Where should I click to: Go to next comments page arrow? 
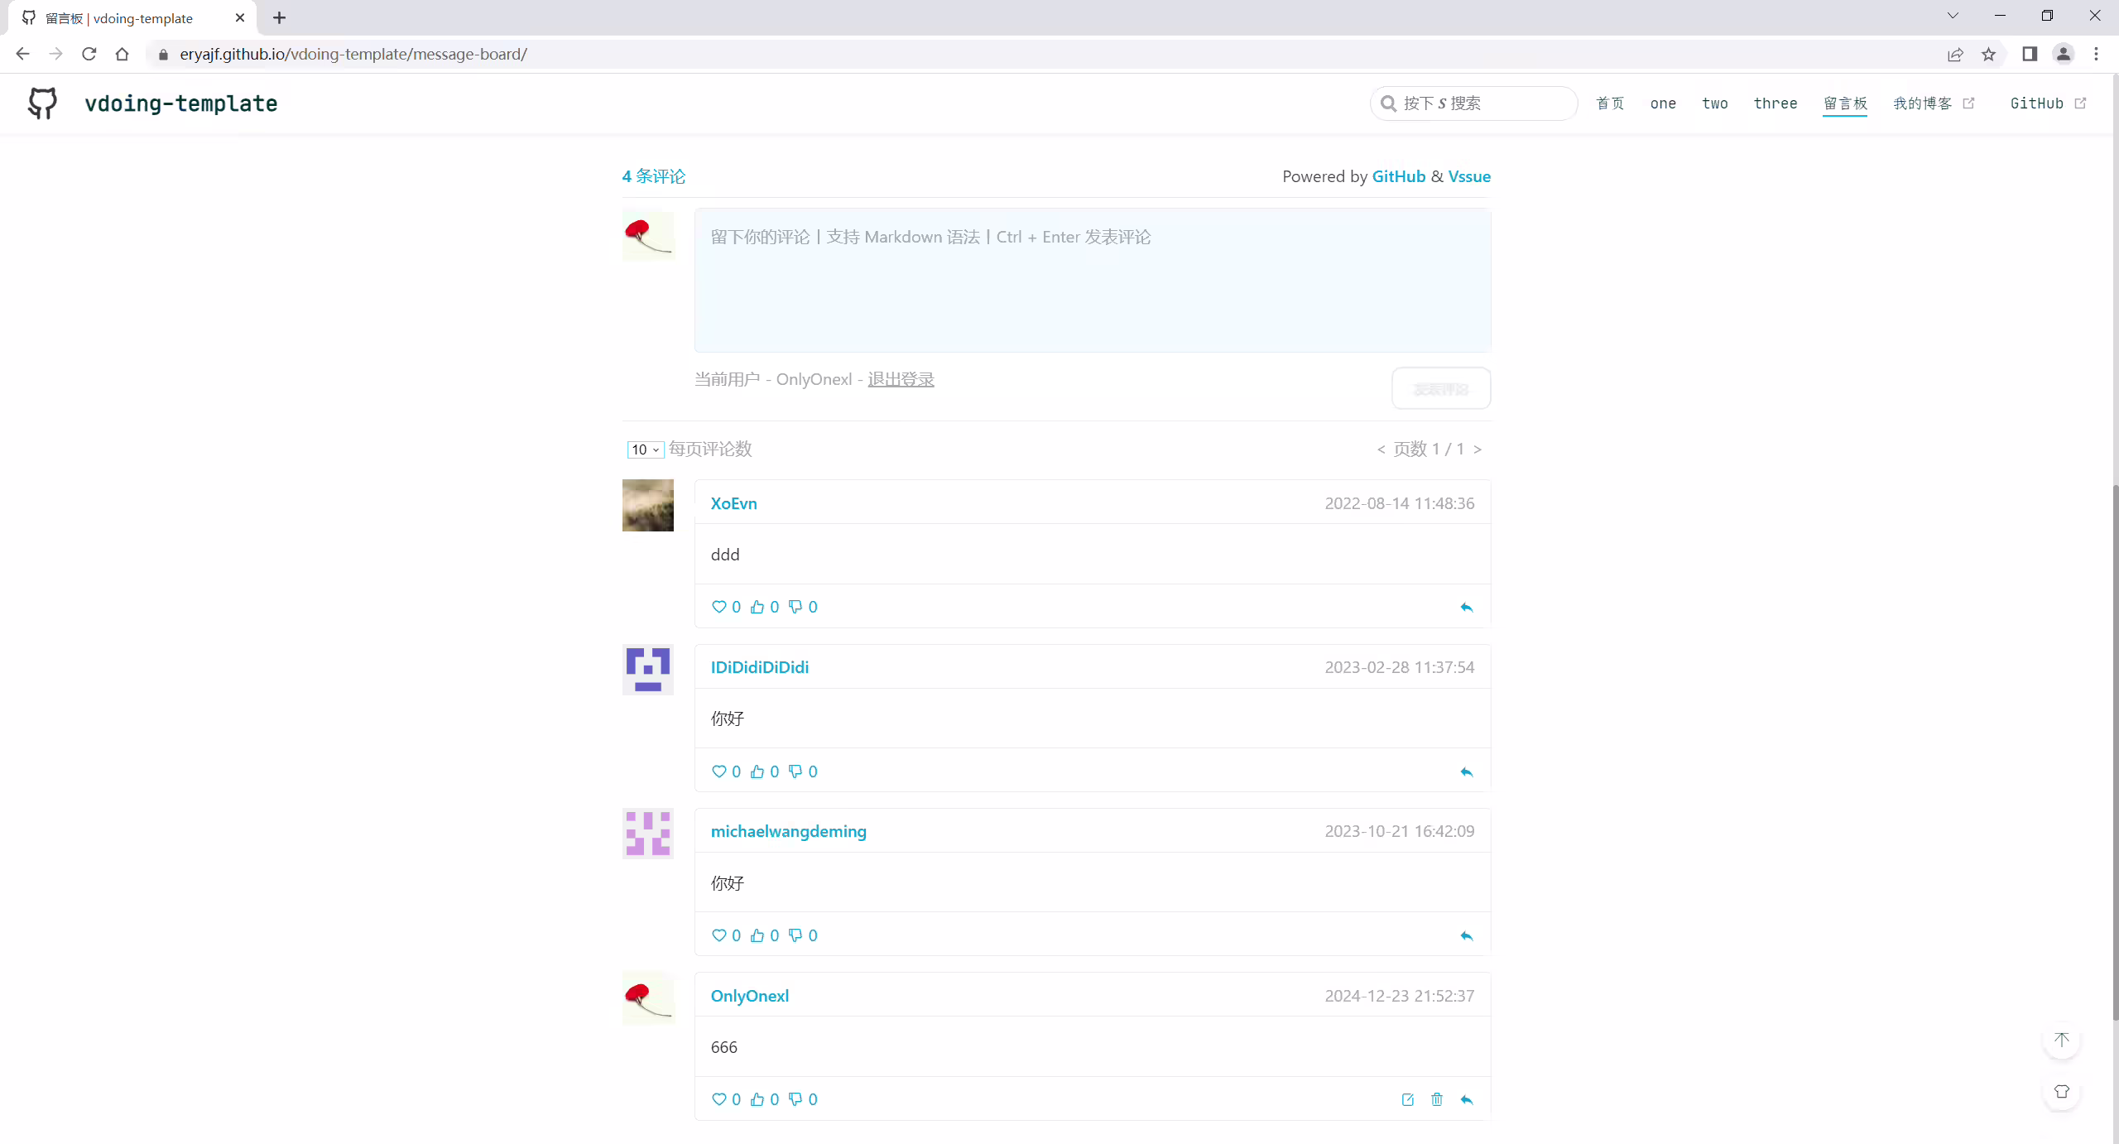pos(1478,449)
